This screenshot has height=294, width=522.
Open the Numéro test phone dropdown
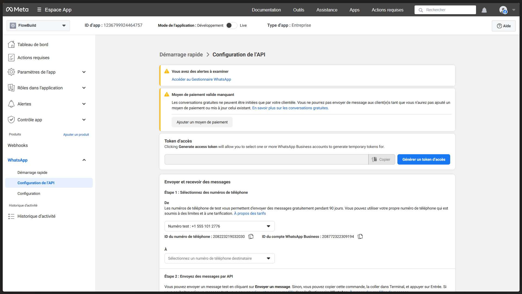tap(219, 226)
